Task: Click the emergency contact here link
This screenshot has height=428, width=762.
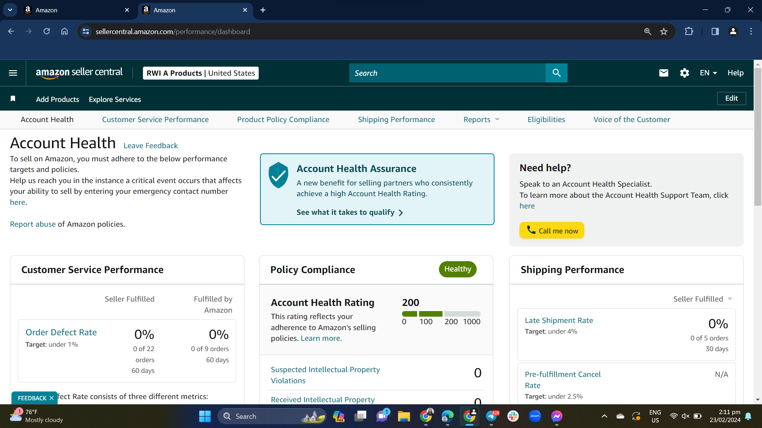Action: pyautogui.click(x=17, y=202)
